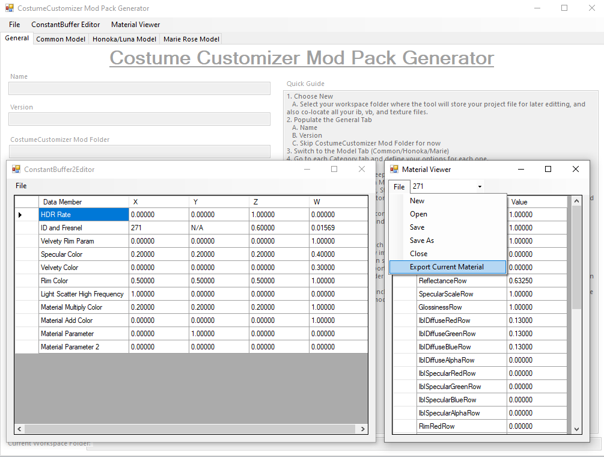Click the Material Viewer vertical scrollbar thumb
Viewport: 604px width, 457px height.
pos(576,257)
